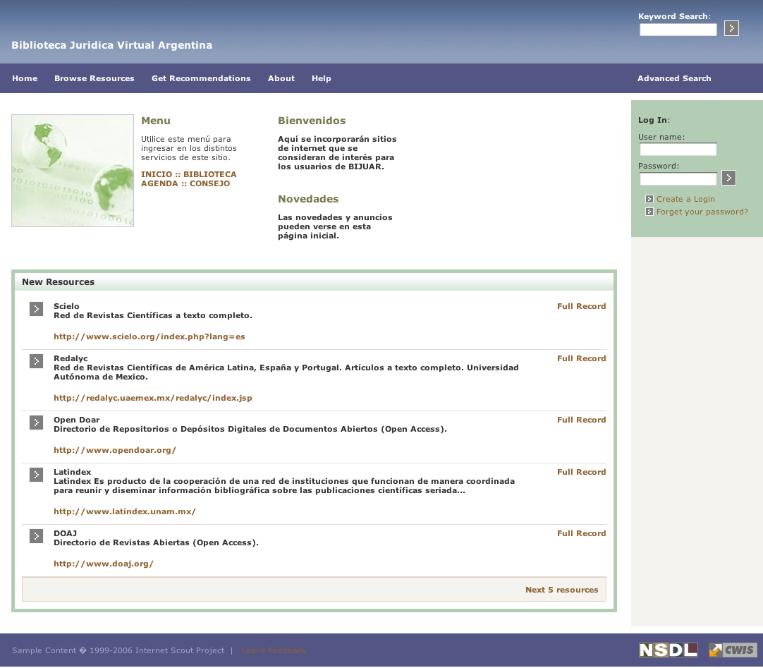Click the Keyword Search submit arrow button
Image resolution: width=763 pixels, height=668 pixels.
pos(731,28)
